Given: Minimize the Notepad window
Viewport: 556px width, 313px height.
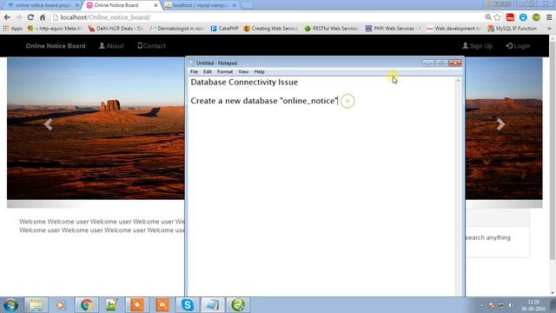Looking at the screenshot, I should [428, 63].
